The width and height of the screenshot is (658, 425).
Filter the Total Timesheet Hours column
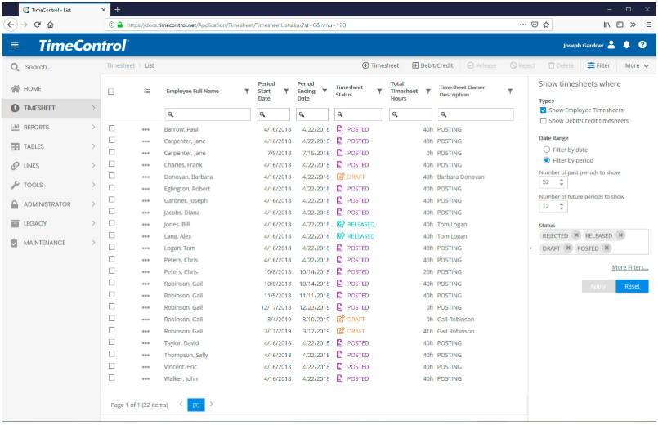(428, 92)
